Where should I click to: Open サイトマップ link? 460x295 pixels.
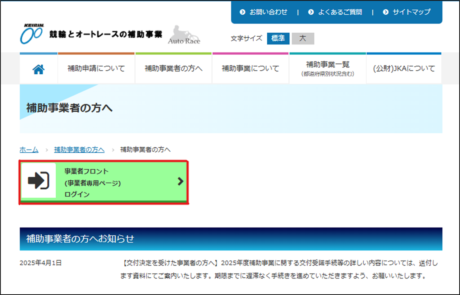[x=411, y=12]
